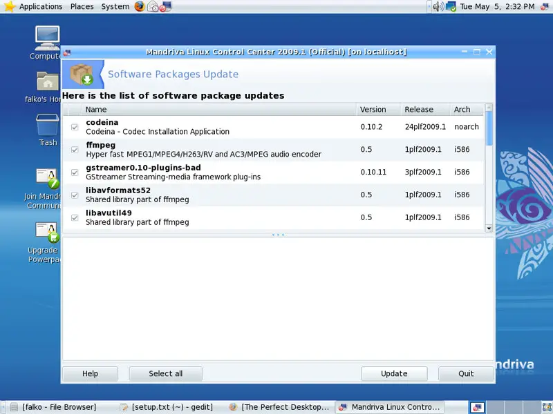Click the Release column header
This screenshot has height=414, width=553.
[x=426, y=110]
